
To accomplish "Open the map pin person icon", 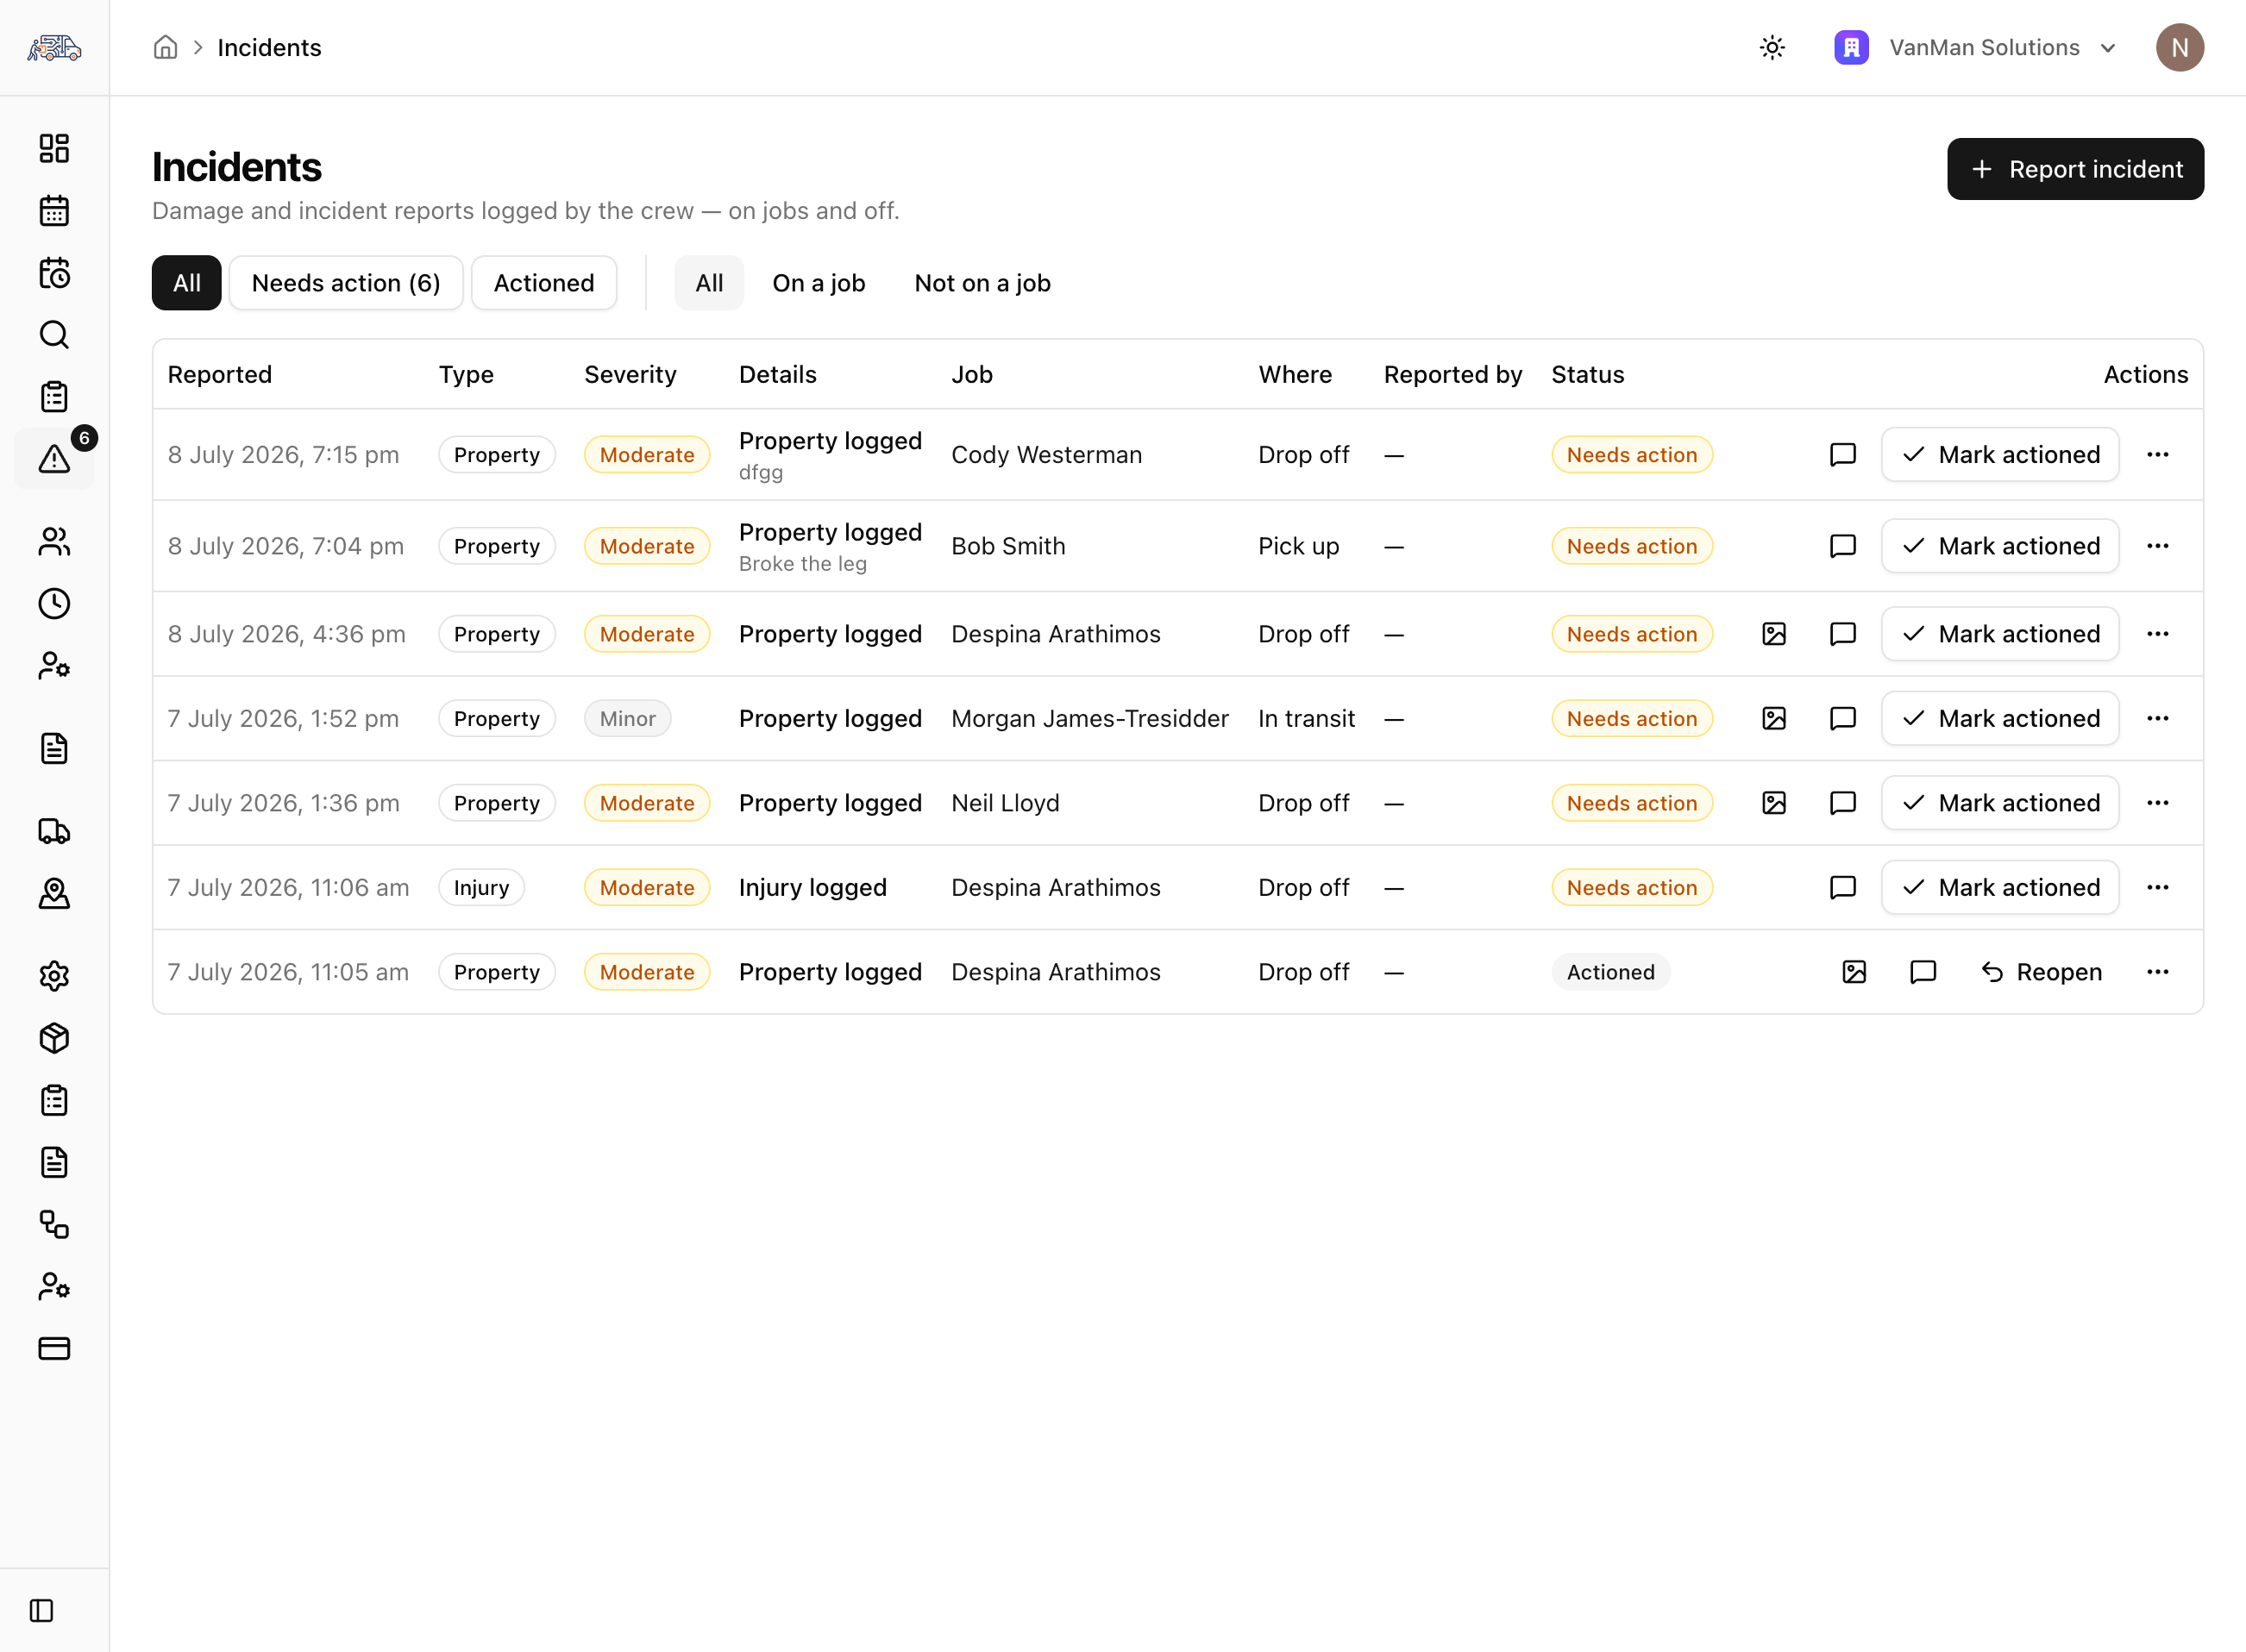I will 54,893.
